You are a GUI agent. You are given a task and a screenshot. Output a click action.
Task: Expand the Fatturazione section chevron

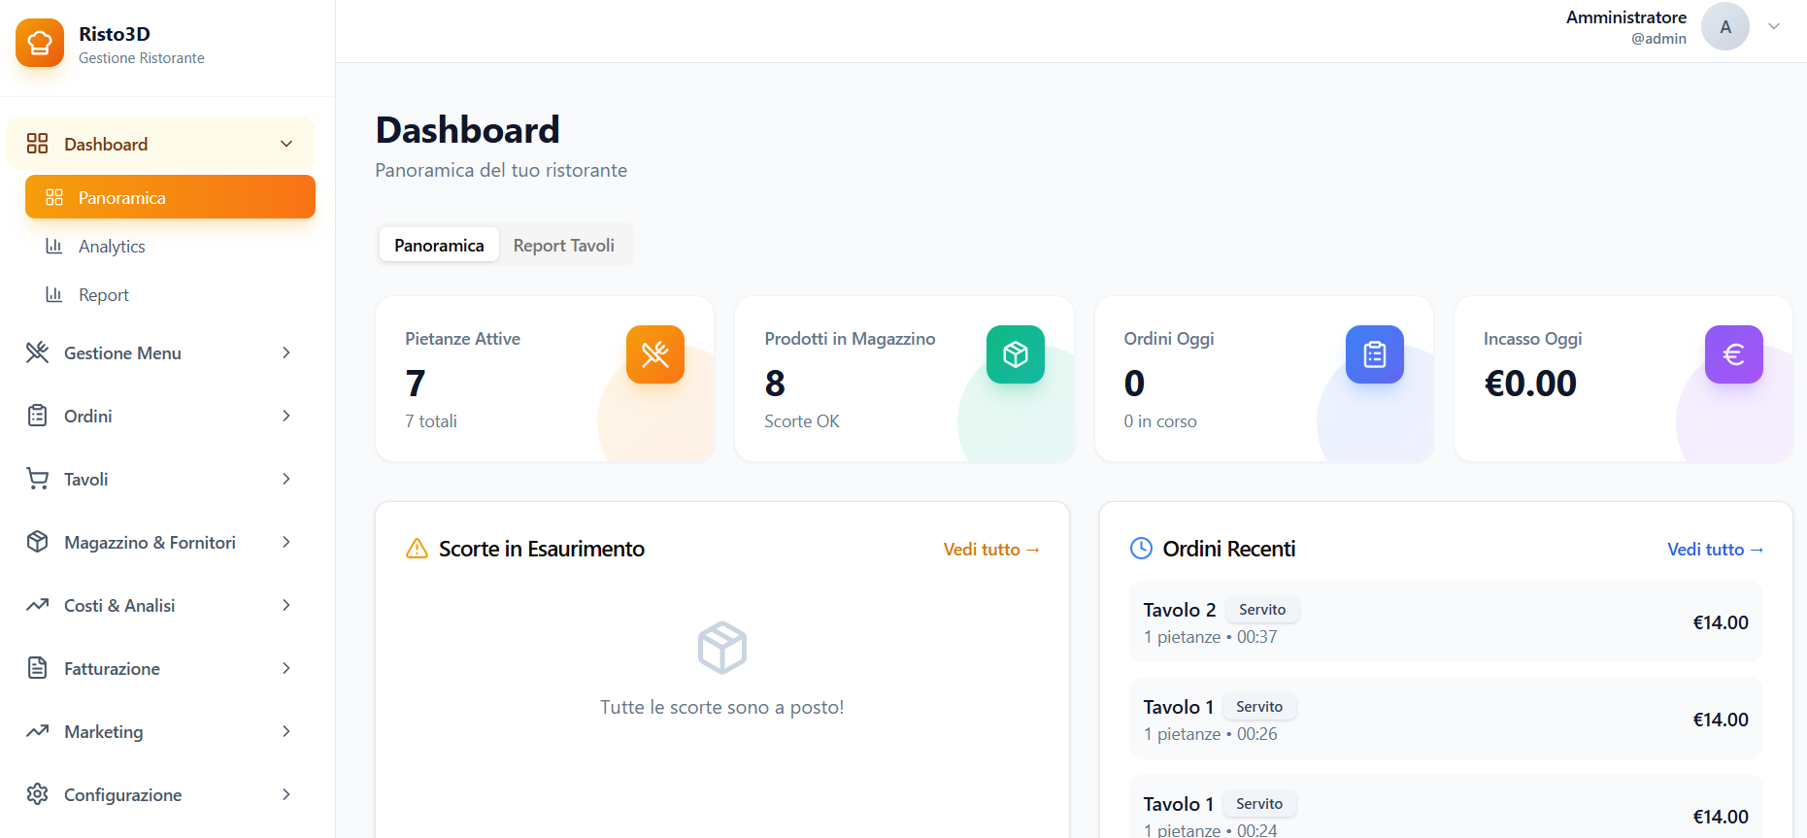286,668
